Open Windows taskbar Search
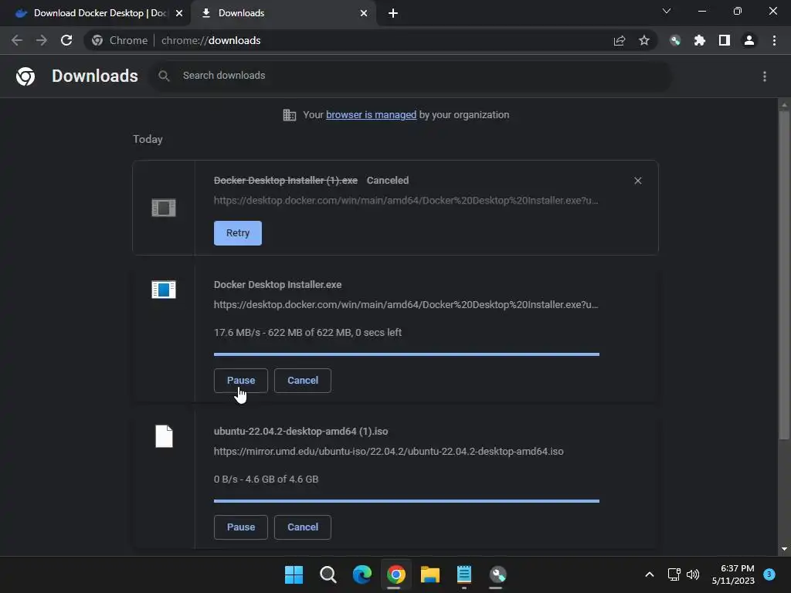 328,574
